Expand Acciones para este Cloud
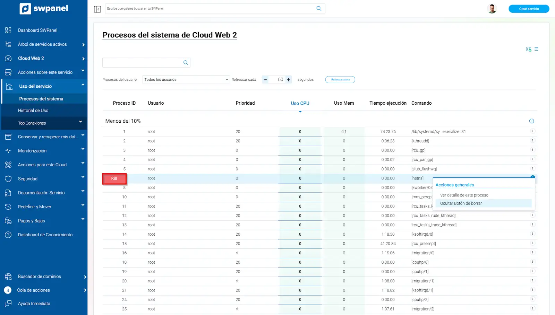The width and height of the screenshot is (555, 315). pos(83,163)
